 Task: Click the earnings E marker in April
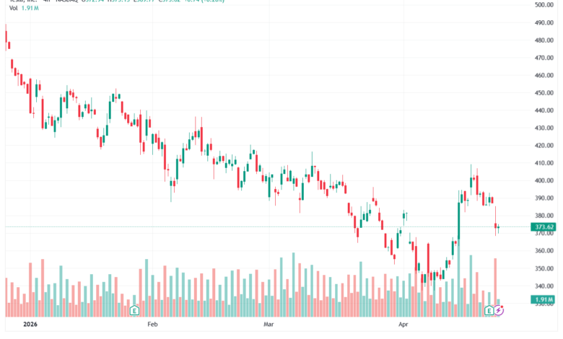pyautogui.click(x=489, y=310)
